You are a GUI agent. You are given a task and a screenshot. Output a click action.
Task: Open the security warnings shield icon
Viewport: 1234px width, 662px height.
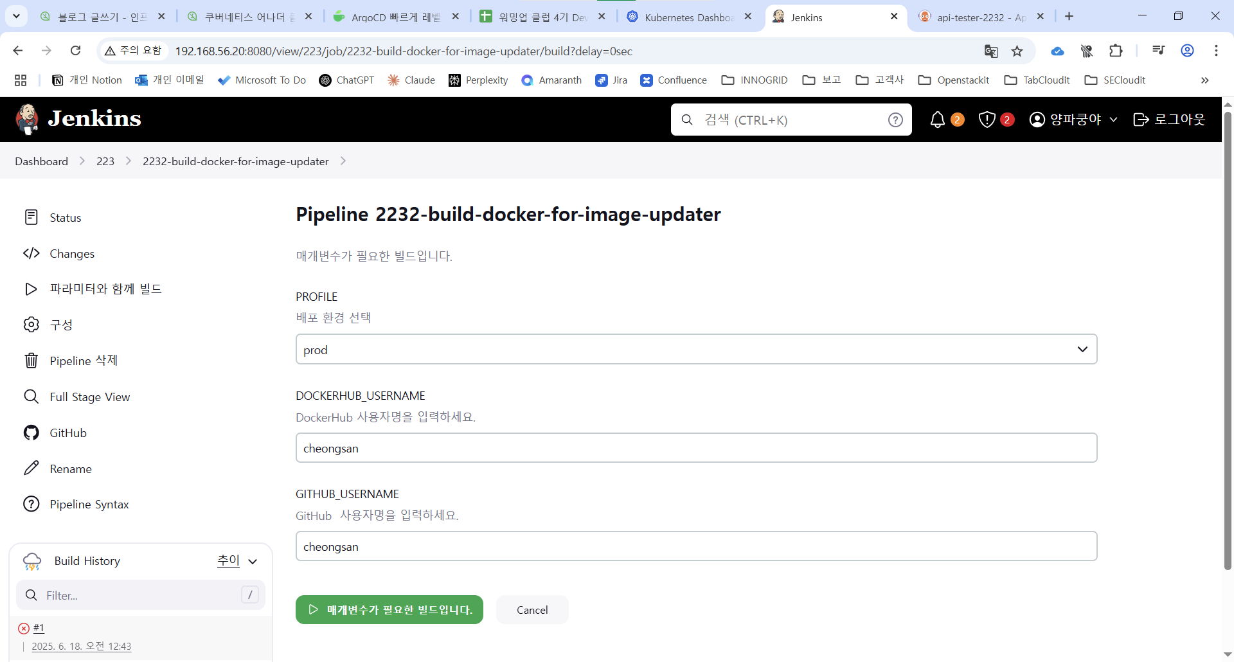[x=987, y=120]
